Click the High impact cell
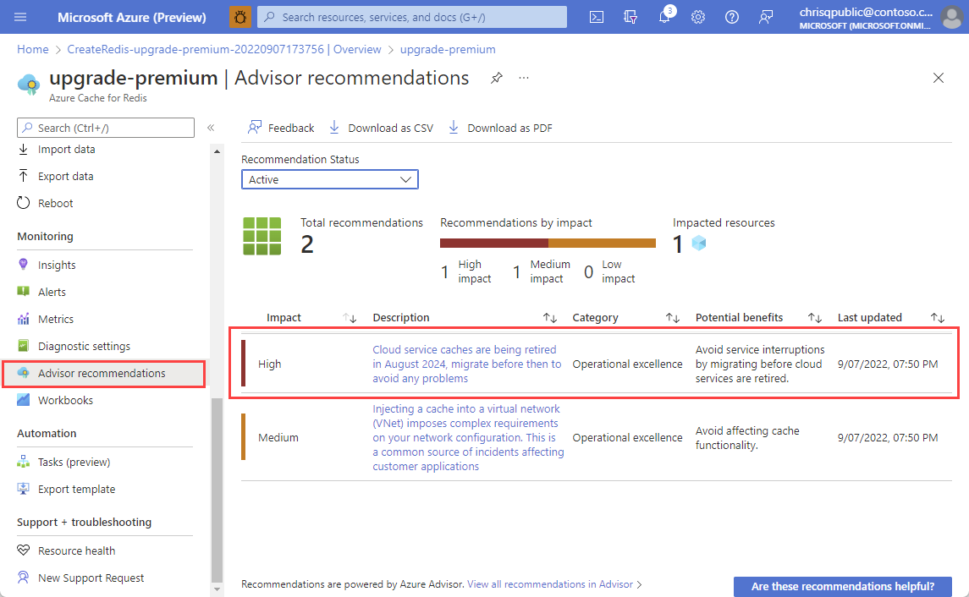Viewport: 969px width, 597px height. click(269, 364)
